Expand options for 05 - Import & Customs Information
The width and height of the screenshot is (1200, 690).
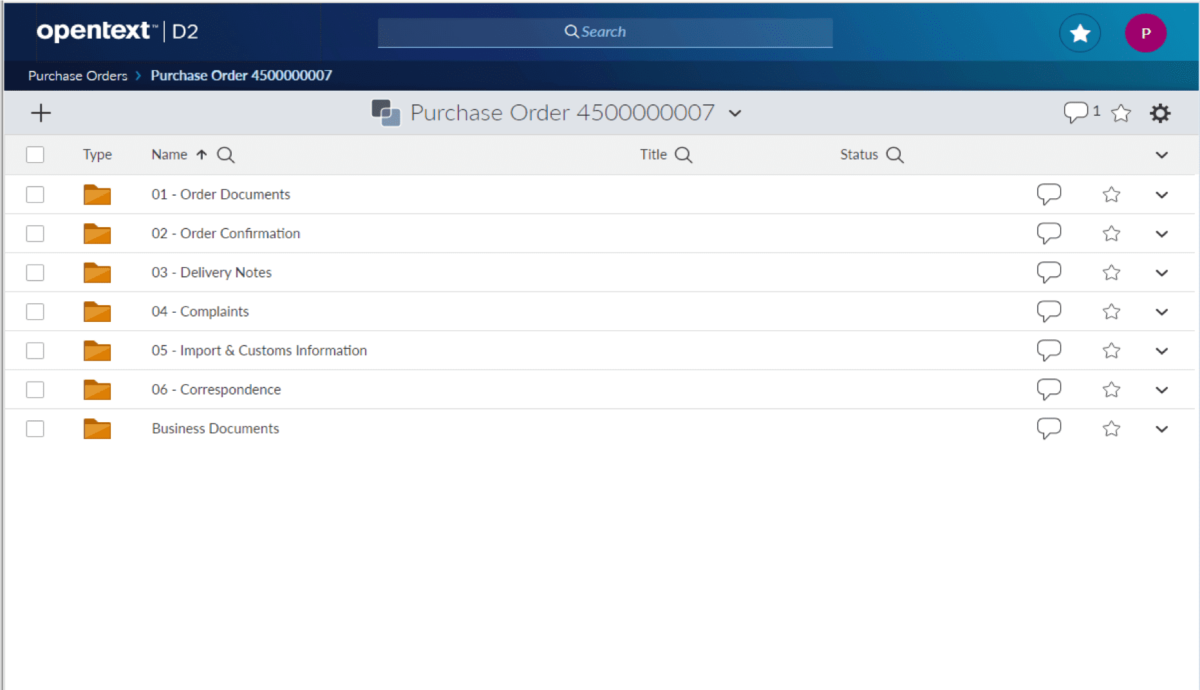coord(1163,351)
